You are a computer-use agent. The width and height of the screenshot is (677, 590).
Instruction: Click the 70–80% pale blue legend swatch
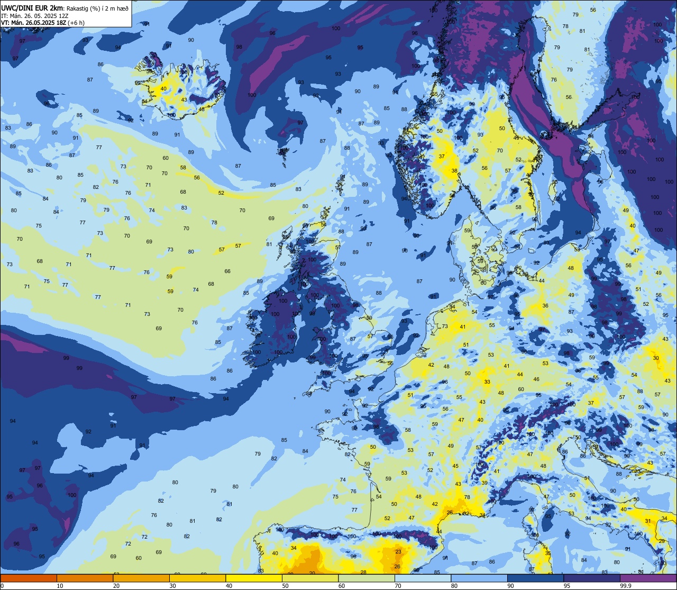click(423, 578)
